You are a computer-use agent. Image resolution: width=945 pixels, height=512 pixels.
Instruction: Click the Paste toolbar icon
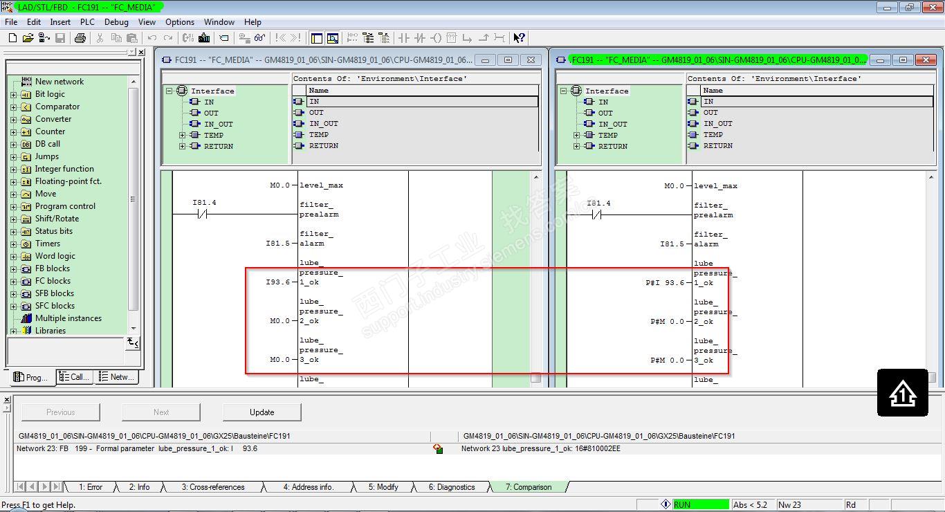[131, 38]
